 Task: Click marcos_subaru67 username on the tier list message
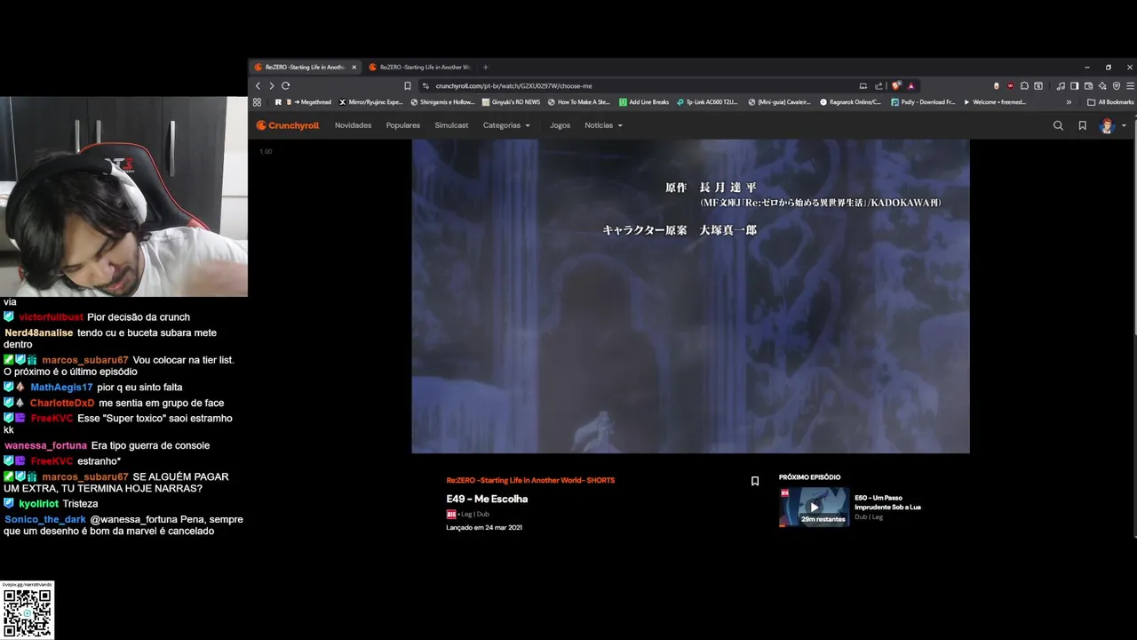pos(85,360)
